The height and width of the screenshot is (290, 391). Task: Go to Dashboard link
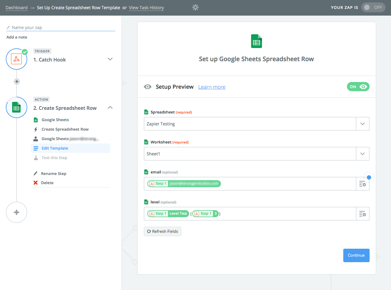17,8
